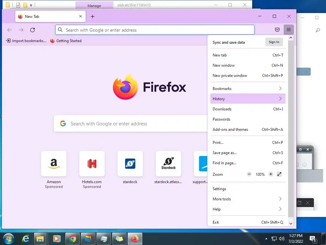Expand the Bookmarks submenu
Screen dimensions: 326x245
[x=248, y=89]
